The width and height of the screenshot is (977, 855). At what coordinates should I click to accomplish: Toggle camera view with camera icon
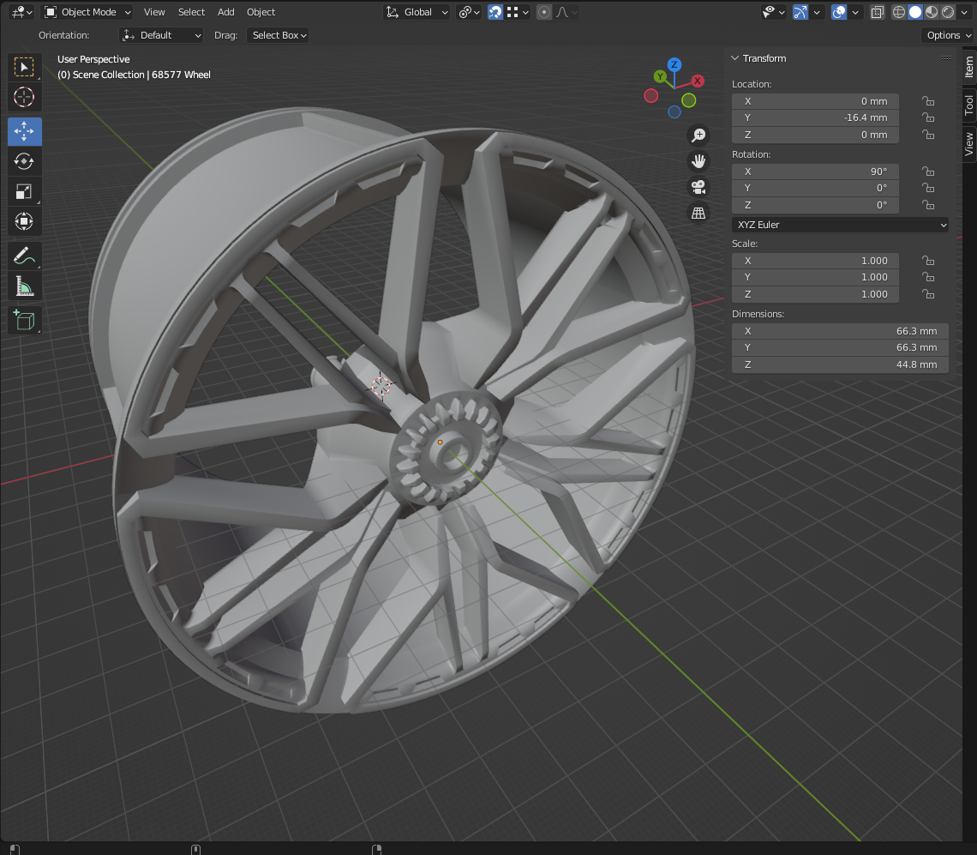(698, 187)
